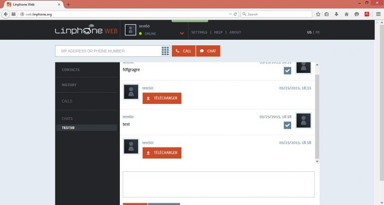
Task: Open CHATS in the sidebar
Action: tap(67, 119)
